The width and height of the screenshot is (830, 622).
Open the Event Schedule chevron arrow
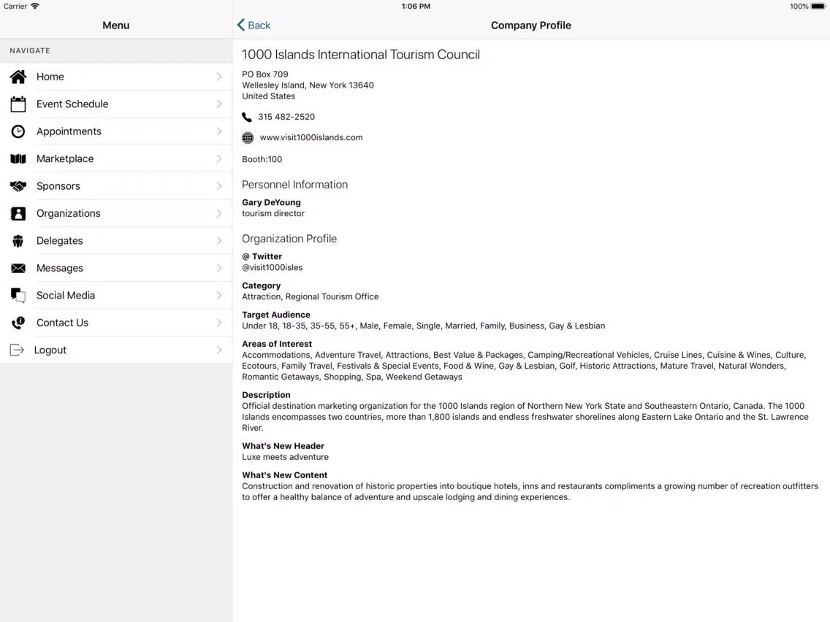(218, 104)
